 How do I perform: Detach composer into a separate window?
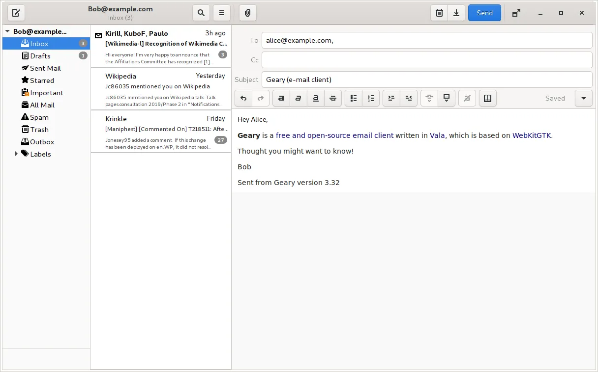(516, 13)
